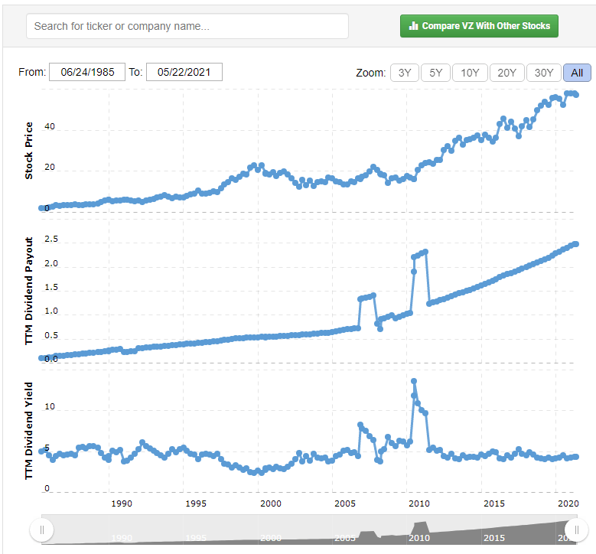Click the All zoom button
This screenshot has height=554, width=596.
point(577,73)
